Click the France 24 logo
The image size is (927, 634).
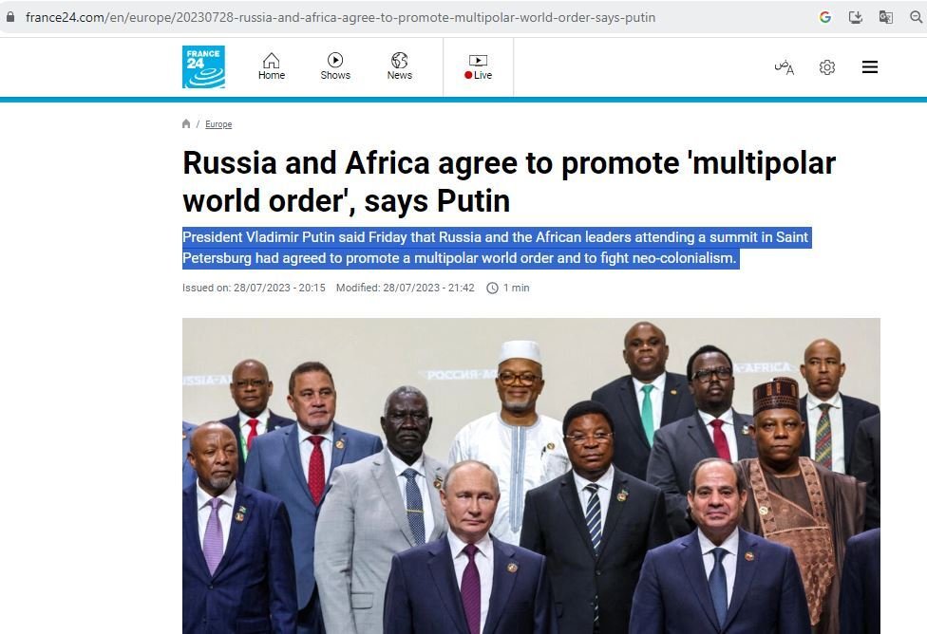click(x=203, y=66)
